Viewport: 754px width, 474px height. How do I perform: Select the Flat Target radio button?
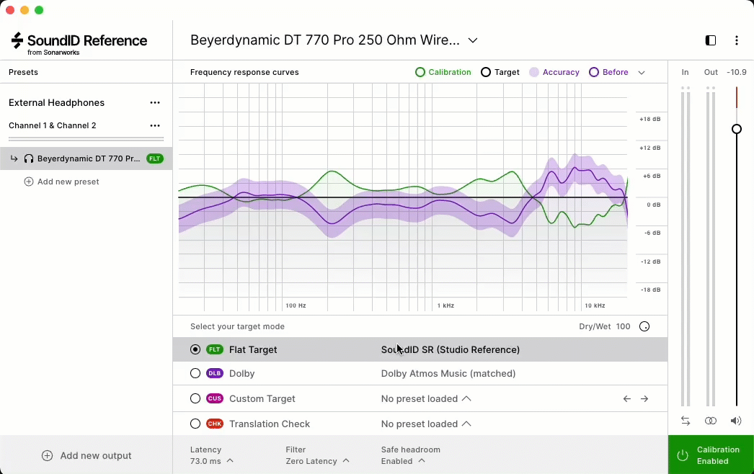click(195, 349)
